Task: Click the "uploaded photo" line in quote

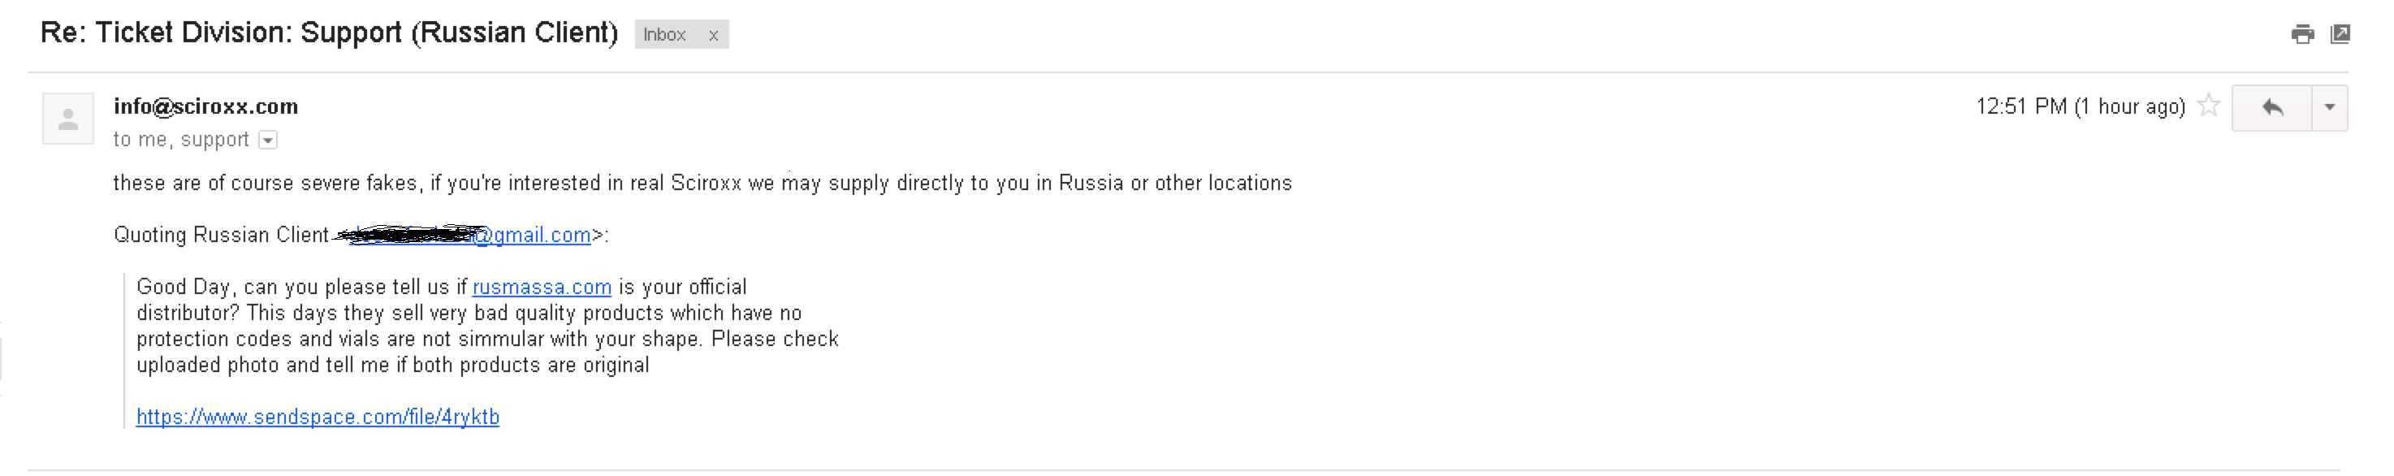Action: coord(392,366)
